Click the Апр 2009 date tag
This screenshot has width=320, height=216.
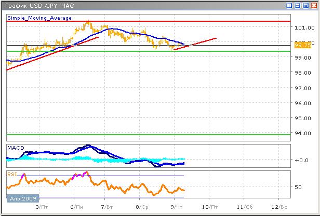22,198
